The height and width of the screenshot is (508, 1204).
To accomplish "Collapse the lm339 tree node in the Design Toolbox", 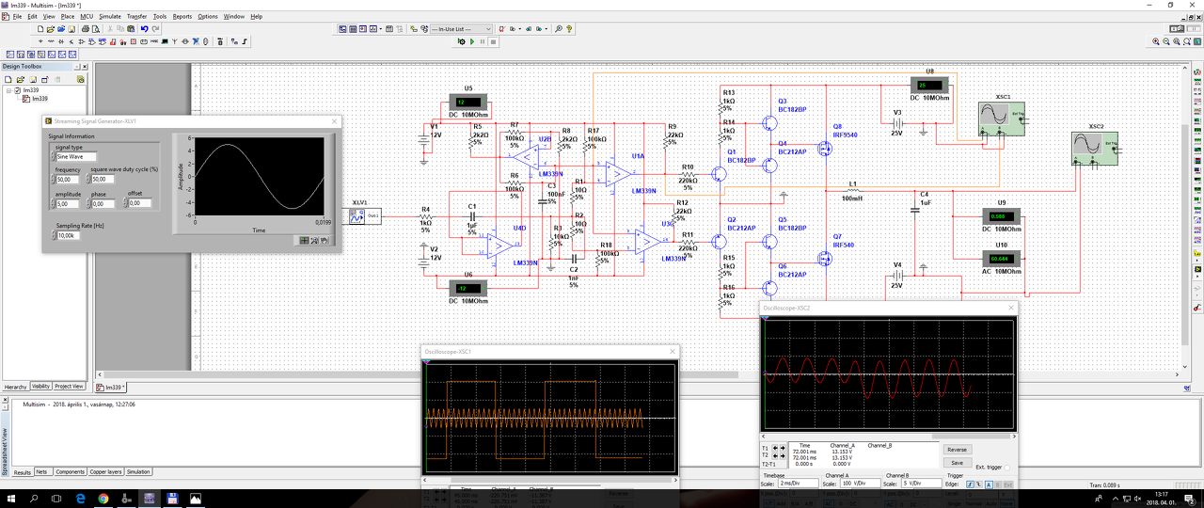I will (x=8, y=90).
